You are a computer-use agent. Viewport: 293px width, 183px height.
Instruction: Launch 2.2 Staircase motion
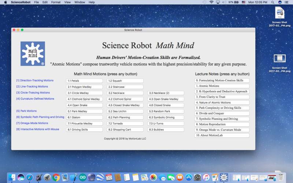(x=125, y=87)
